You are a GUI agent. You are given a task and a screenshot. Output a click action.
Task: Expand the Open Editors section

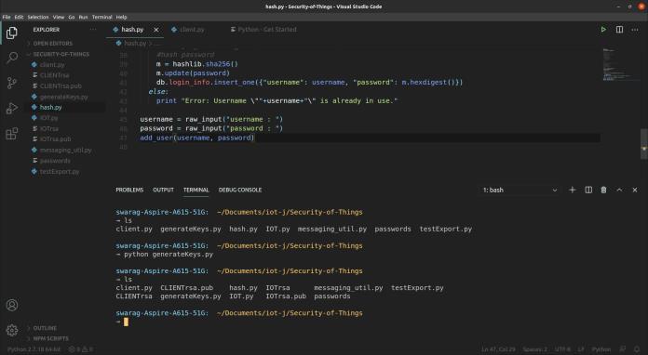(x=52, y=44)
